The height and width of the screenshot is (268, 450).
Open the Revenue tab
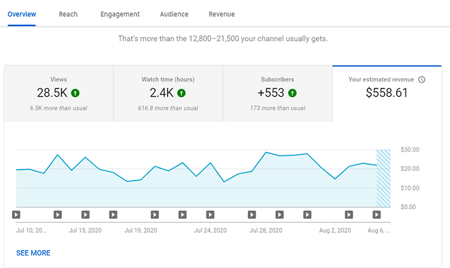tap(221, 14)
